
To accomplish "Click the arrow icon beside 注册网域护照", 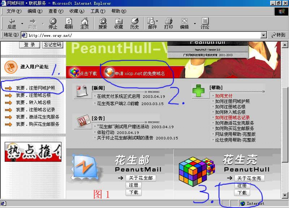I will coord(8,88).
